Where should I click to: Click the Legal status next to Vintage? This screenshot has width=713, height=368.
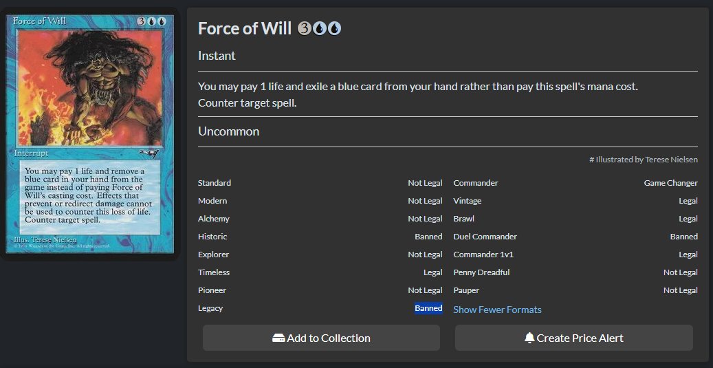click(688, 201)
